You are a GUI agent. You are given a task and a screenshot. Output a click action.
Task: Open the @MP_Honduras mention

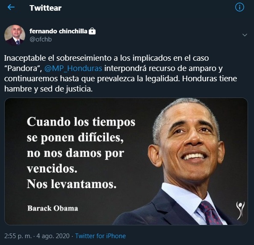coord(73,68)
